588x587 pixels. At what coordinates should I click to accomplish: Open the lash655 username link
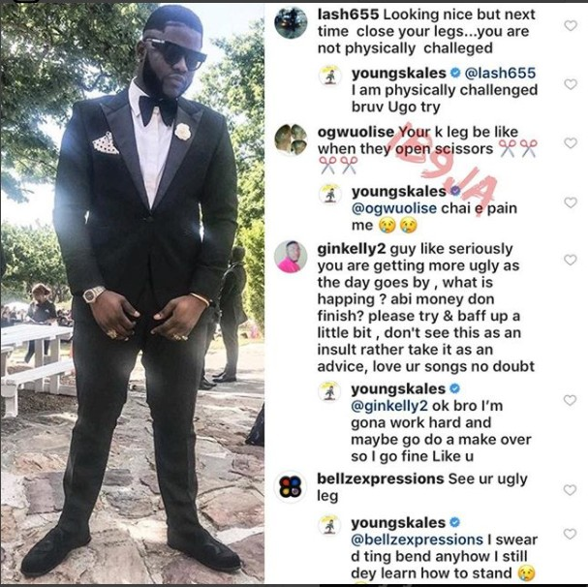click(348, 15)
